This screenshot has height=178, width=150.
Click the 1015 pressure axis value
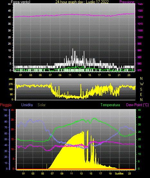tap(140, 17)
